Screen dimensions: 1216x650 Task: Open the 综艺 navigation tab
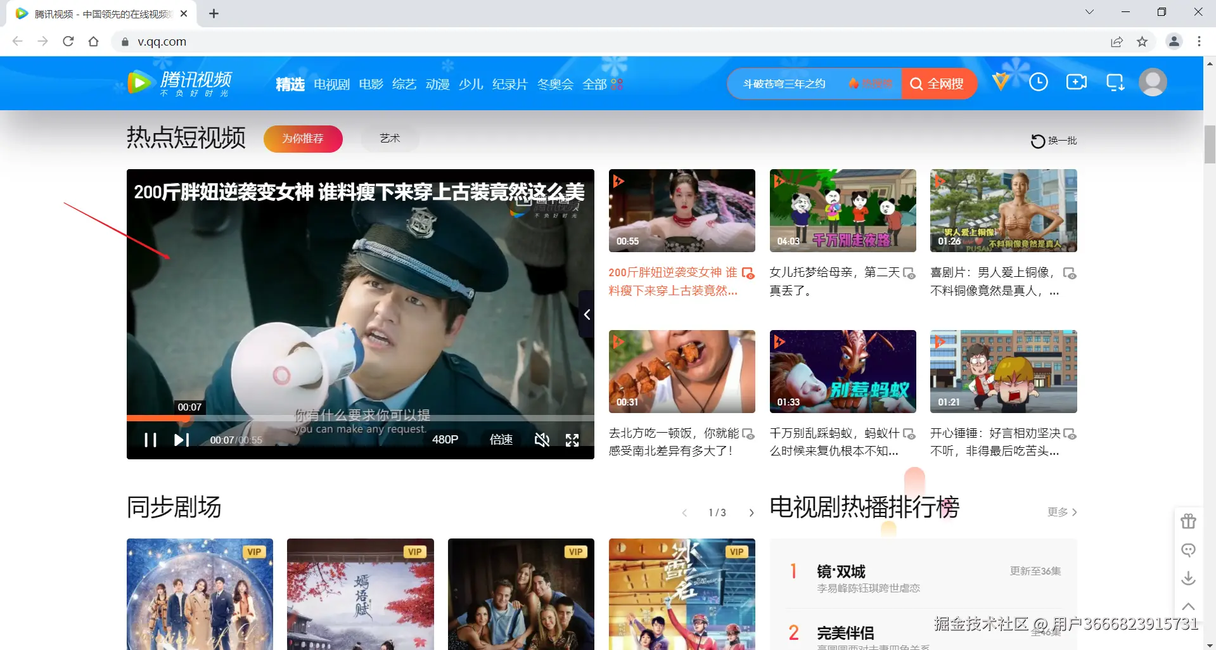click(404, 84)
